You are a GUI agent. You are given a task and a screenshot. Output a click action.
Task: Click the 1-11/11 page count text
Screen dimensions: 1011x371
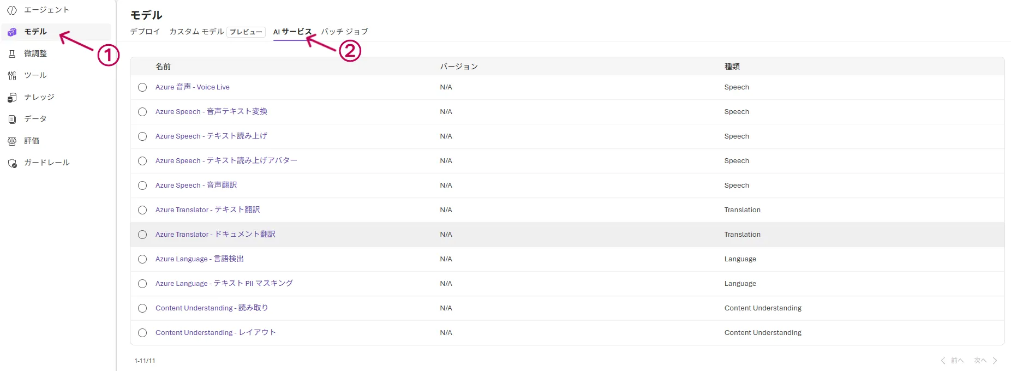(145, 361)
